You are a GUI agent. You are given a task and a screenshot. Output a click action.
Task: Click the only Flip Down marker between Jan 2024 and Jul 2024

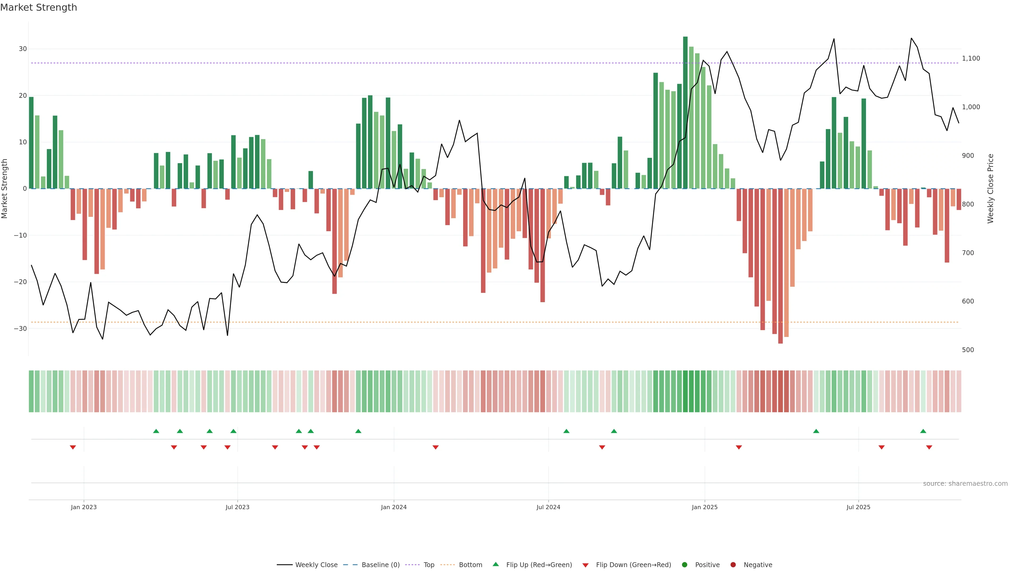[x=436, y=447]
